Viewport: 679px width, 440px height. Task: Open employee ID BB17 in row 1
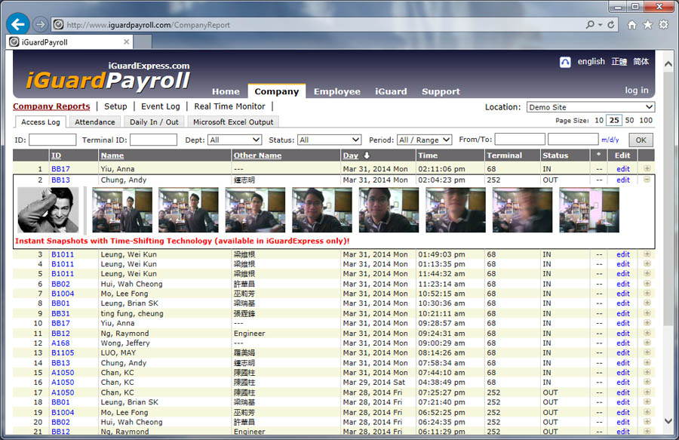(60, 169)
